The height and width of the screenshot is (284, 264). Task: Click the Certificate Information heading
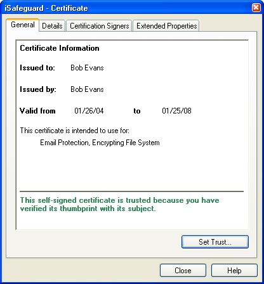(60, 48)
